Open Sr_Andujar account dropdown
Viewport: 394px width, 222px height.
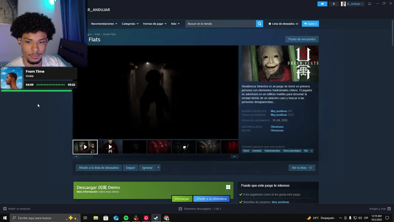(x=352, y=4)
